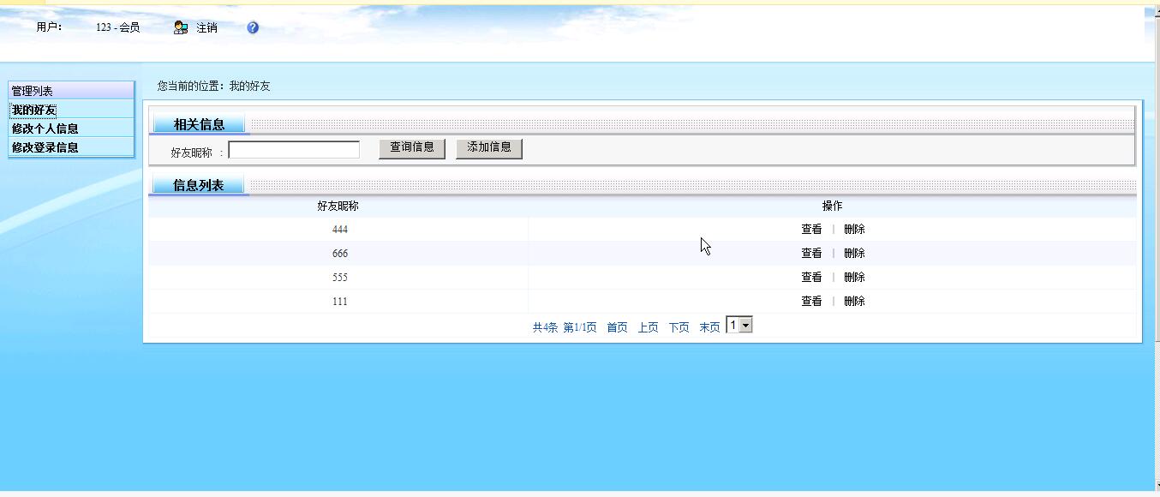This screenshot has width=1160, height=497.
Task: View friend 444 via 查看
Action: (x=811, y=230)
